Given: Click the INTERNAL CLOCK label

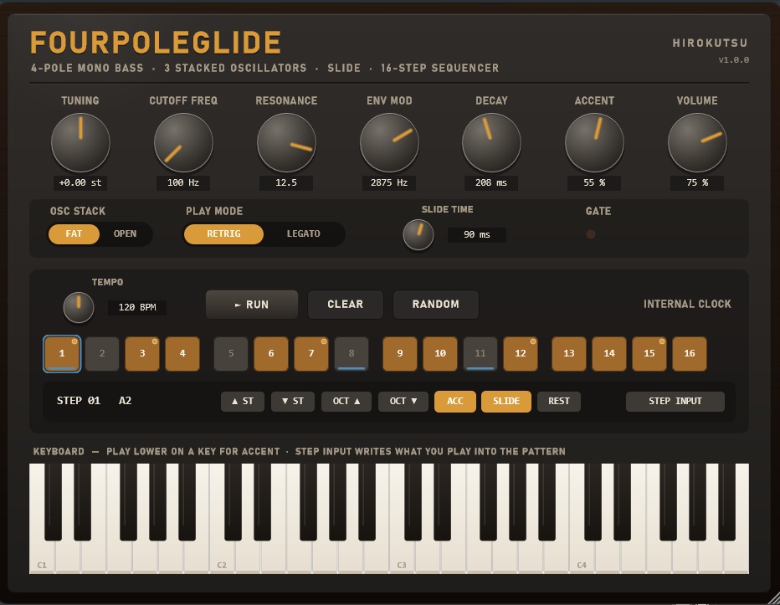Looking at the screenshot, I should (687, 304).
